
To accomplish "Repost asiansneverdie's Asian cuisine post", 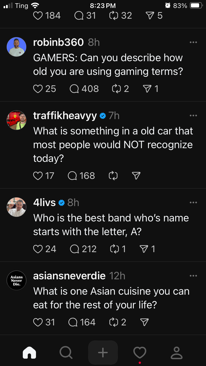I will (113, 322).
